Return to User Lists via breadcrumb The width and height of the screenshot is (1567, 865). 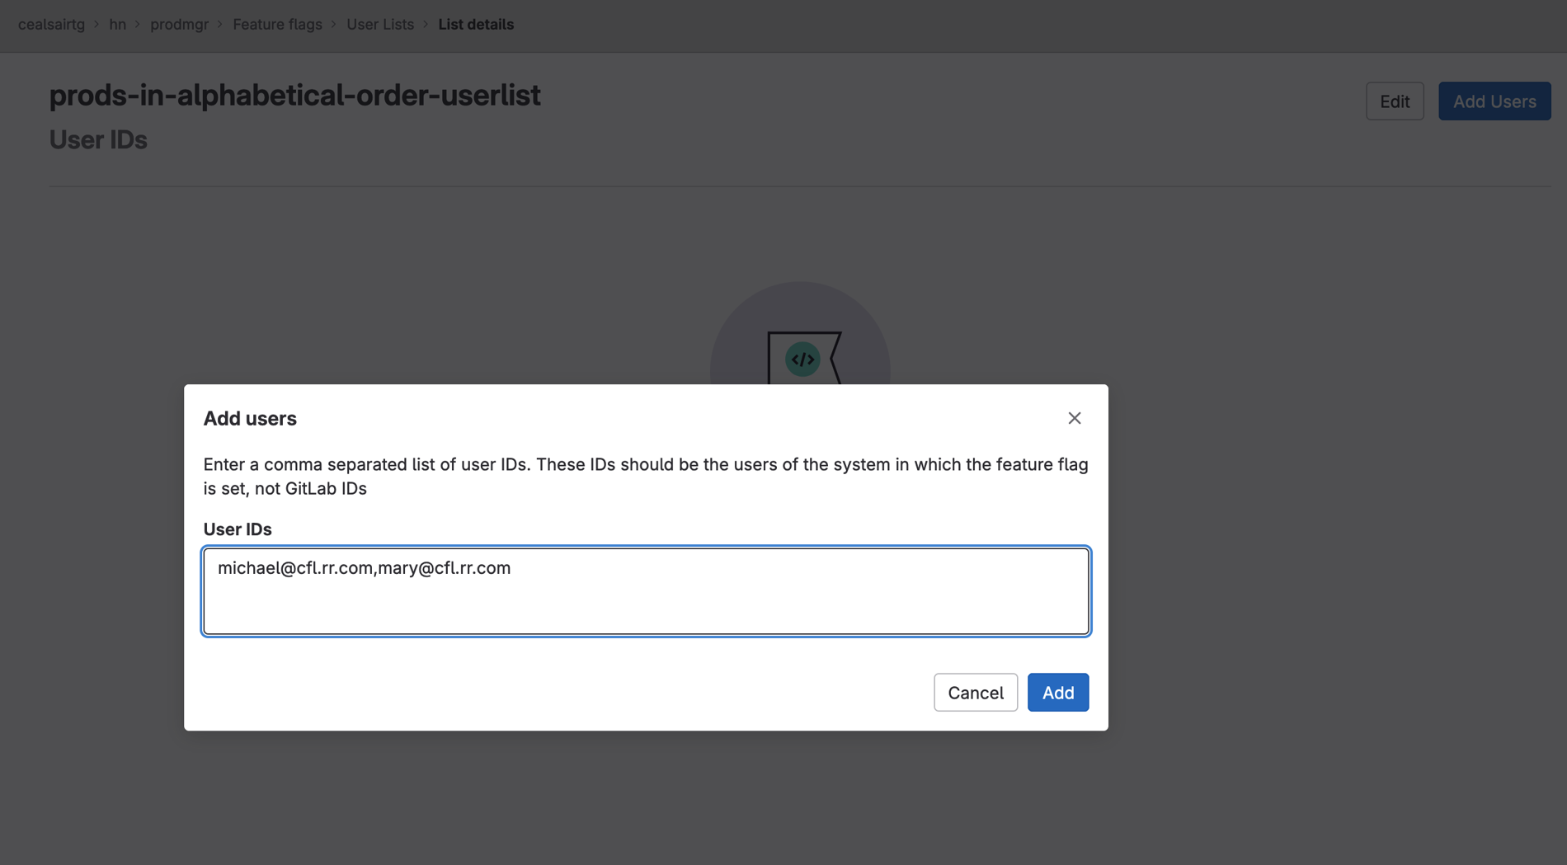[x=379, y=24]
